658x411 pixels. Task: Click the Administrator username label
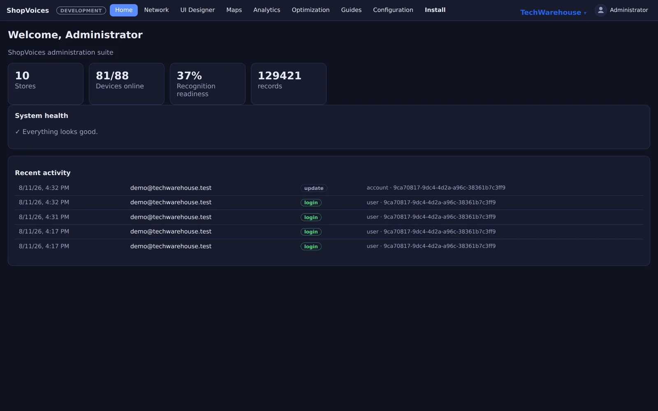click(x=629, y=10)
